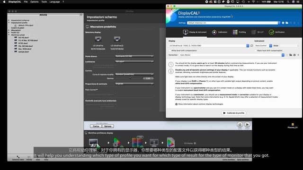Open the Tools menu
Screen dimensions: 303x170
[44, 2]
